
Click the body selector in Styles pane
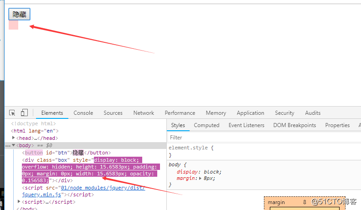(x=175, y=165)
